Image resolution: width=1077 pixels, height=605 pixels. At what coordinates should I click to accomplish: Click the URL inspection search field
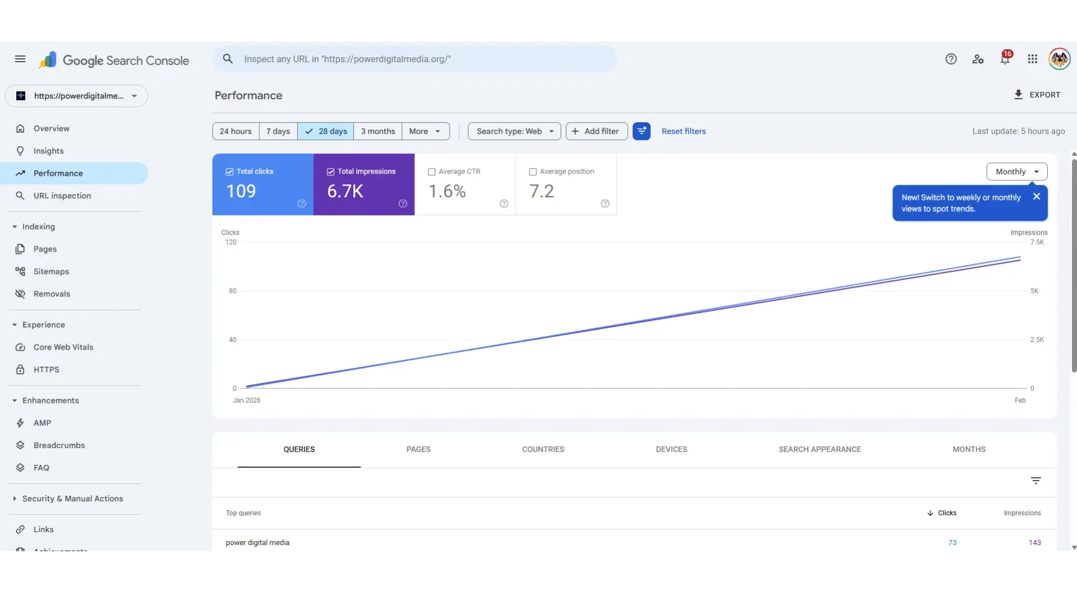pos(415,59)
